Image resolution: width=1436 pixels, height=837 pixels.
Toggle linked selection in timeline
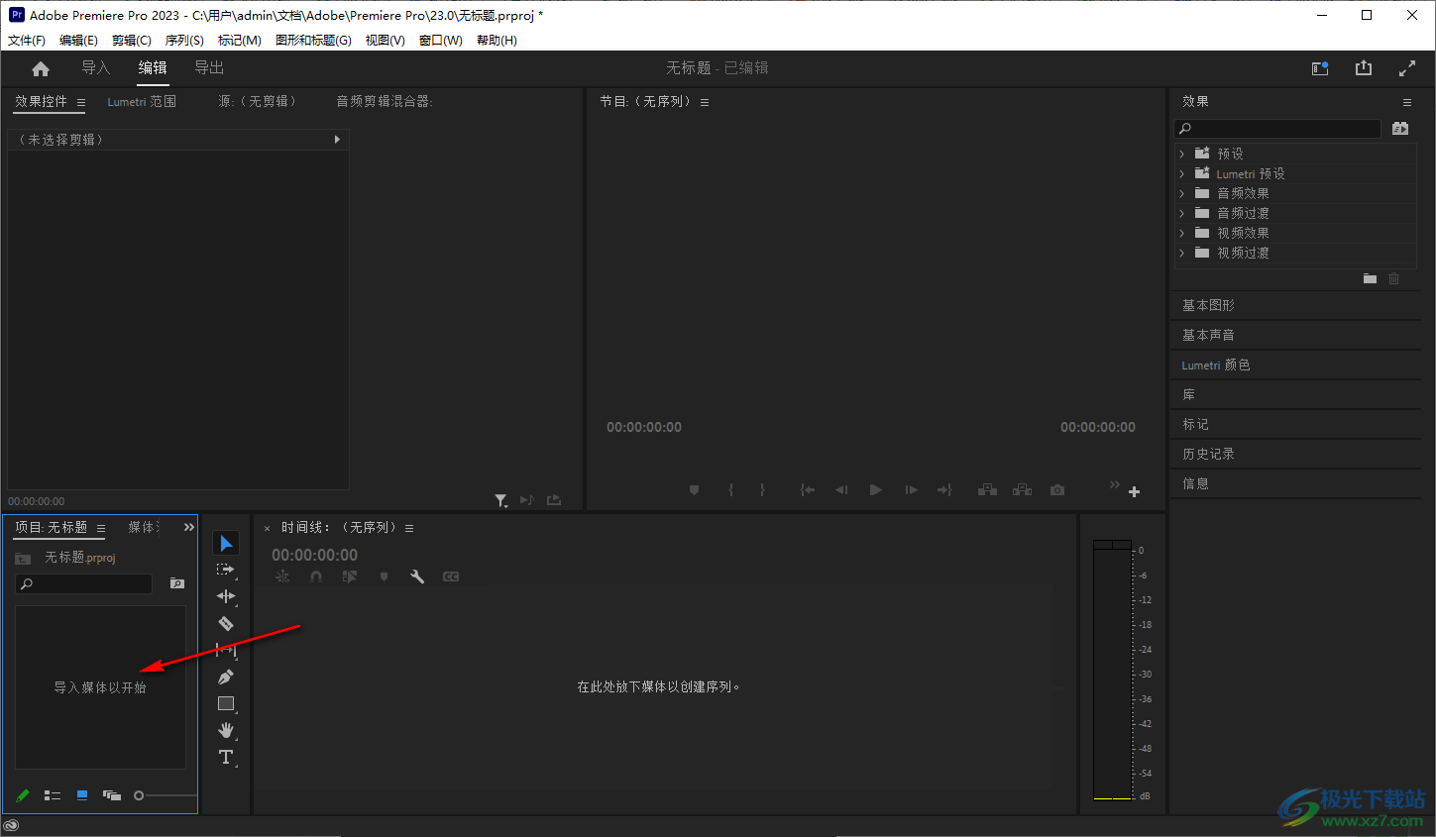pyautogui.click(x=350, y=576)
